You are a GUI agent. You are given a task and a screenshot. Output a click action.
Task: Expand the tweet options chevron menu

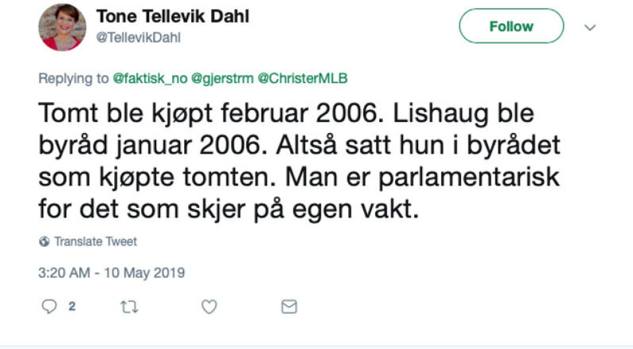(x=590, y=28)
